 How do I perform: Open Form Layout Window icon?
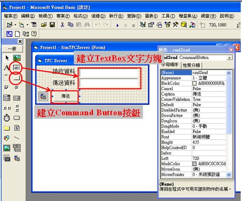point(159,25)
